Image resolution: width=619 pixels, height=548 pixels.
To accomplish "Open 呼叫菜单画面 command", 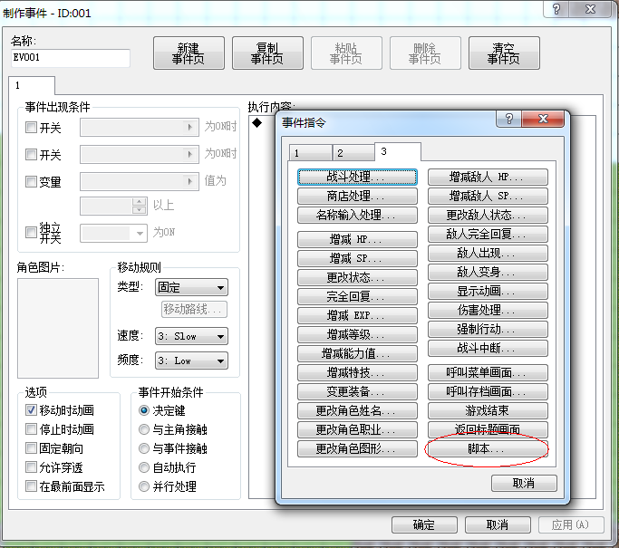I will coord(488,372).
